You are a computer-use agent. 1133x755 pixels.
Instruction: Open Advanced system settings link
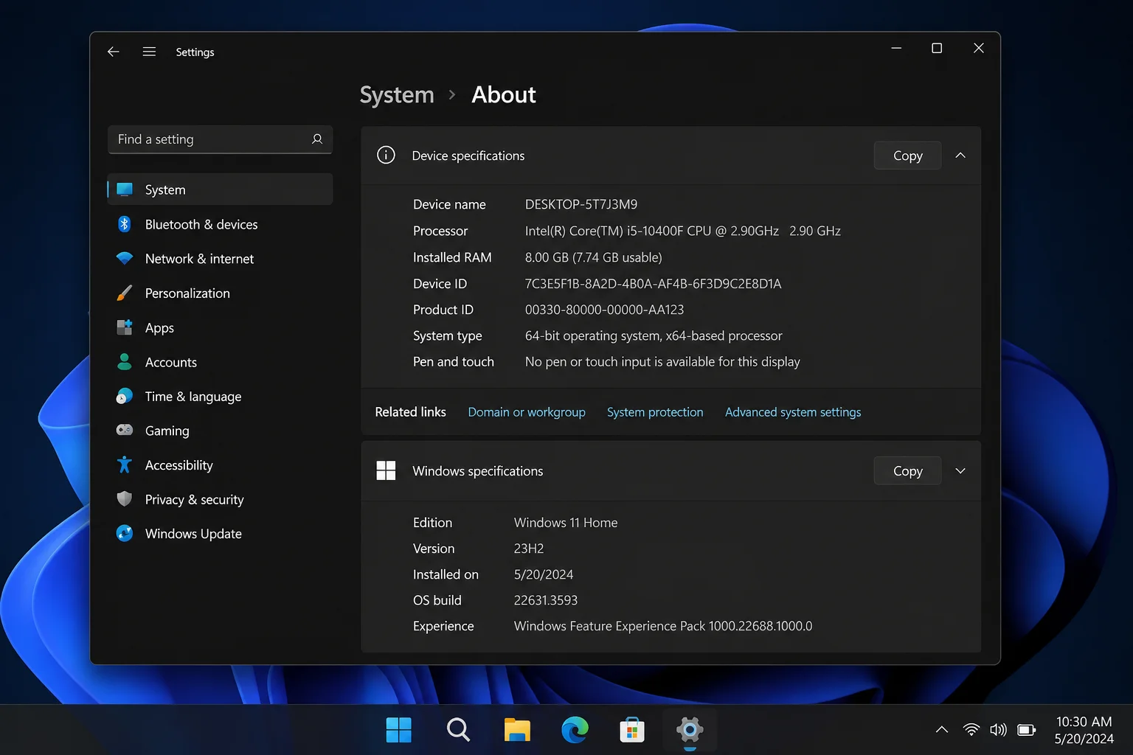click(793, 411)
